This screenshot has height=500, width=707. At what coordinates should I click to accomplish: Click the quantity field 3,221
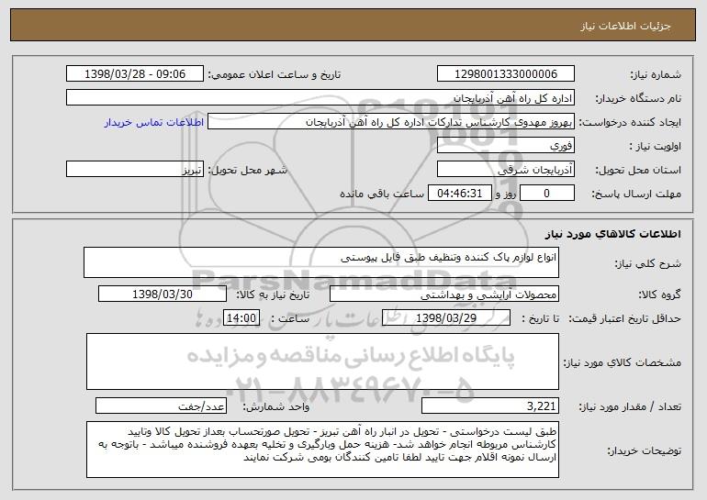[x=490, y=406]
